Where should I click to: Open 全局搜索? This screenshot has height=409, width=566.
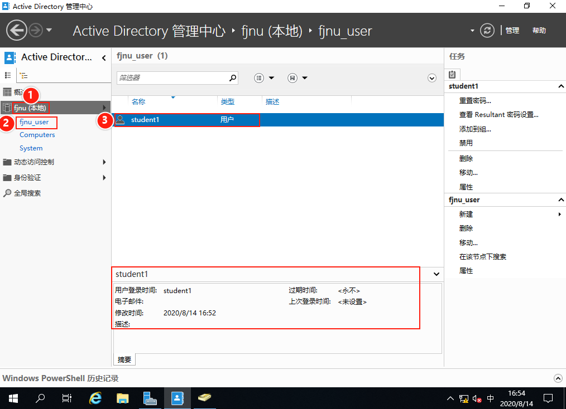coord(27,193)
